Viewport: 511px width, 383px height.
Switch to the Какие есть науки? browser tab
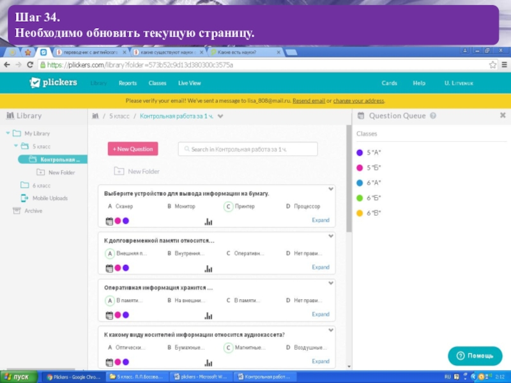coord(246,52)
